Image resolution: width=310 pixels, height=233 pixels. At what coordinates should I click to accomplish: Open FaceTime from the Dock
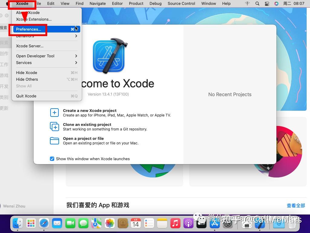click(x=70, y=224)
